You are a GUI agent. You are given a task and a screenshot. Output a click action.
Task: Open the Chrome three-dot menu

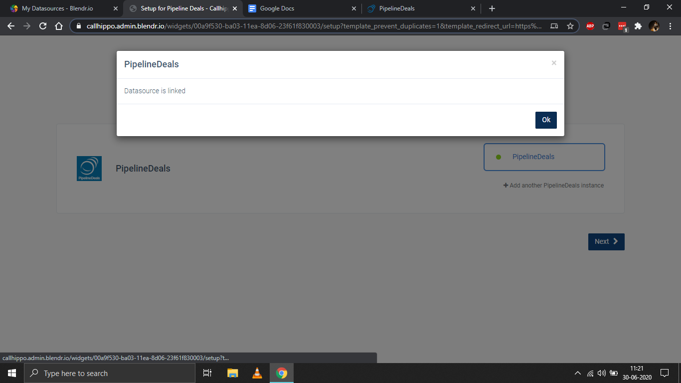click(x=670, y=26)
